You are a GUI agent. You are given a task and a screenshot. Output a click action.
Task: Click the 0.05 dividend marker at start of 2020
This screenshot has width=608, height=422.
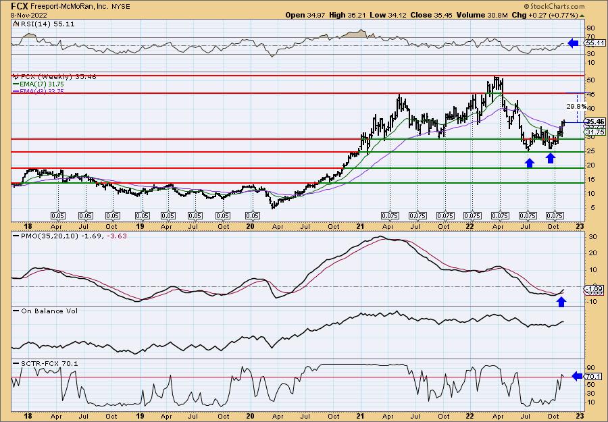pos(253,216)
